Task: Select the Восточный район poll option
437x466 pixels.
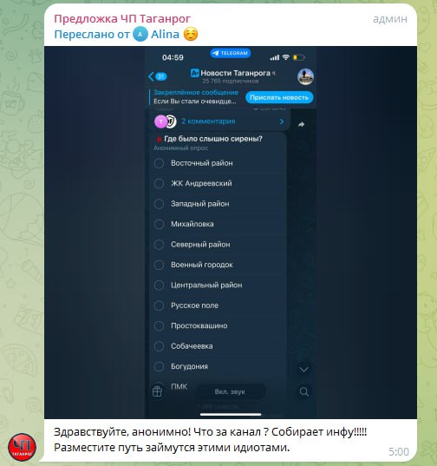Action: (x=218, y=163)
